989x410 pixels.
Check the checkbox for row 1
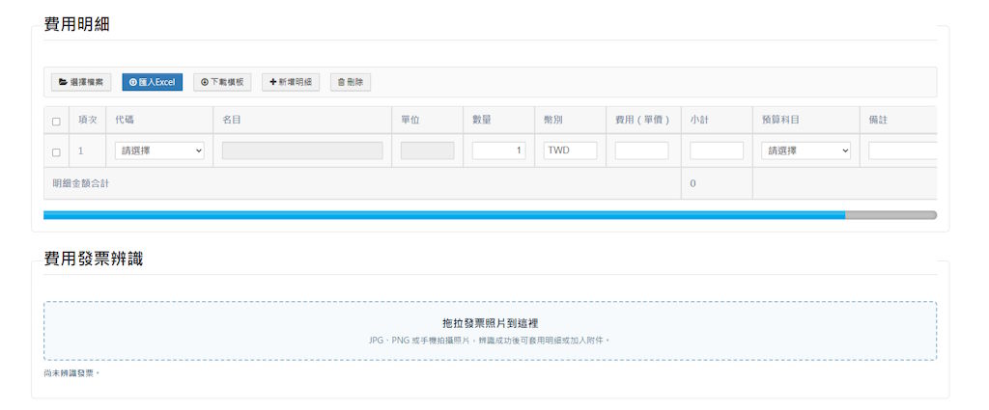pyautogui.click(x=56, y=152)
